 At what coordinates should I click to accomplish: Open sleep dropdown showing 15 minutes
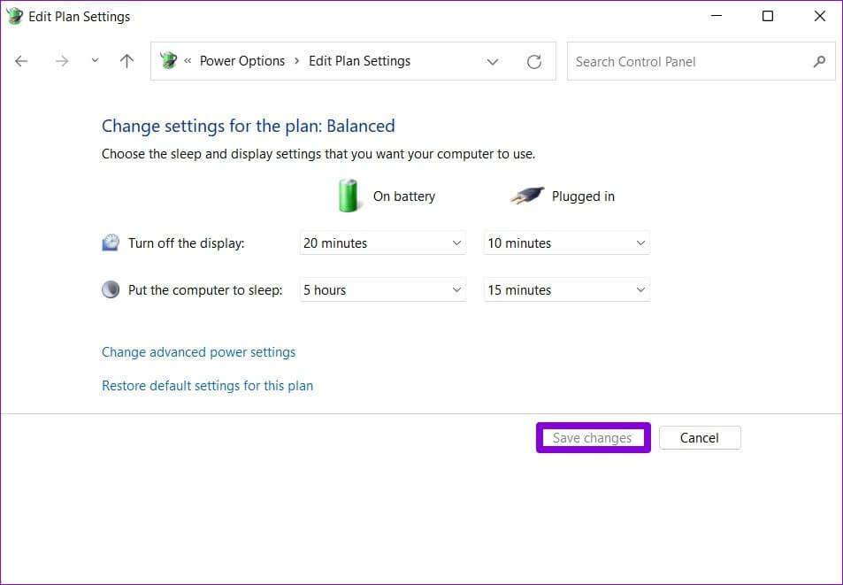point(566,290)
